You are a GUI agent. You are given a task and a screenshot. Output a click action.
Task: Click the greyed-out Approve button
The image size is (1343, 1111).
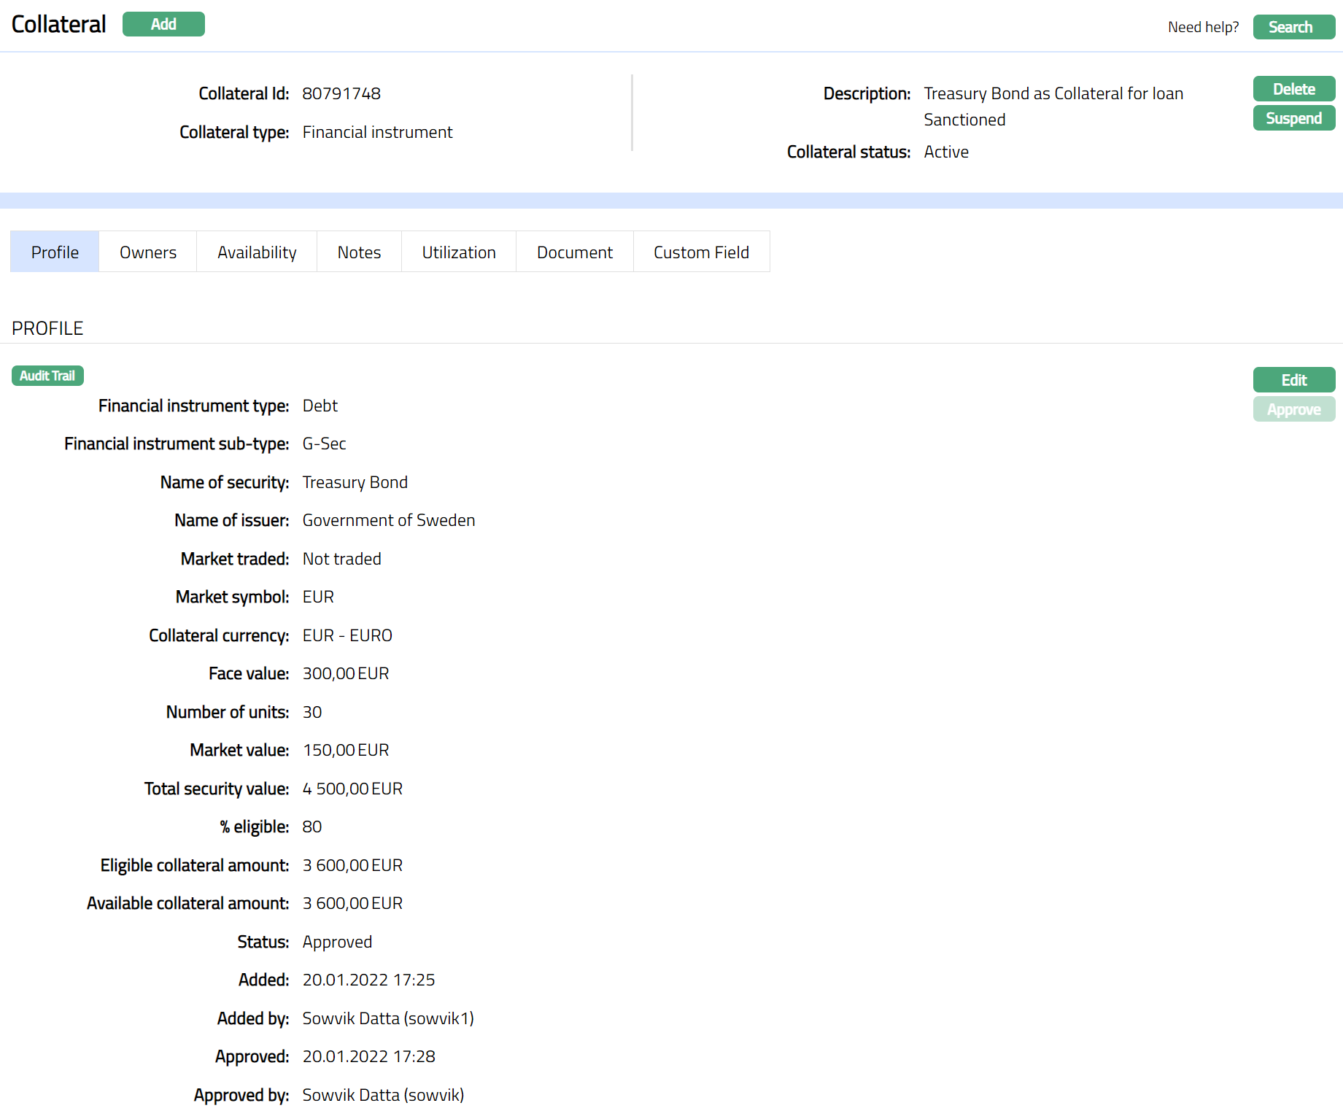1293,409
